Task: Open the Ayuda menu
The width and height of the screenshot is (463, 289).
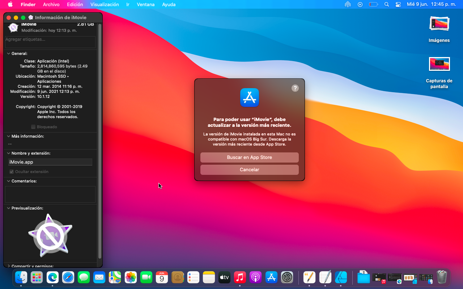Action: [x=169, y=4]
